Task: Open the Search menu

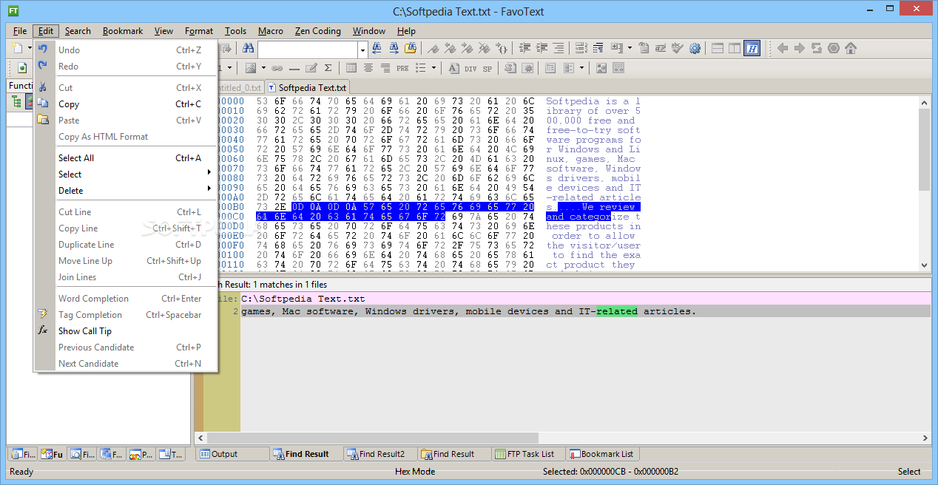Action: [78, 31]
